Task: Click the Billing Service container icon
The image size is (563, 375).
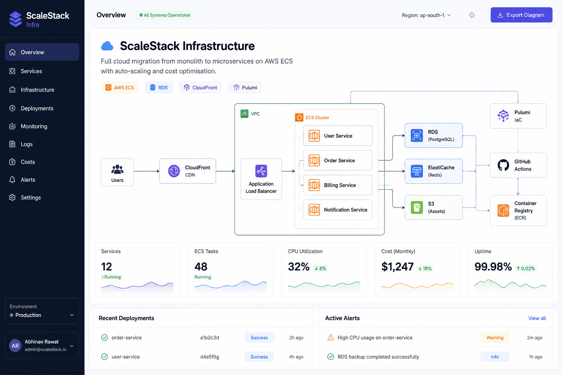Action: 314,185
